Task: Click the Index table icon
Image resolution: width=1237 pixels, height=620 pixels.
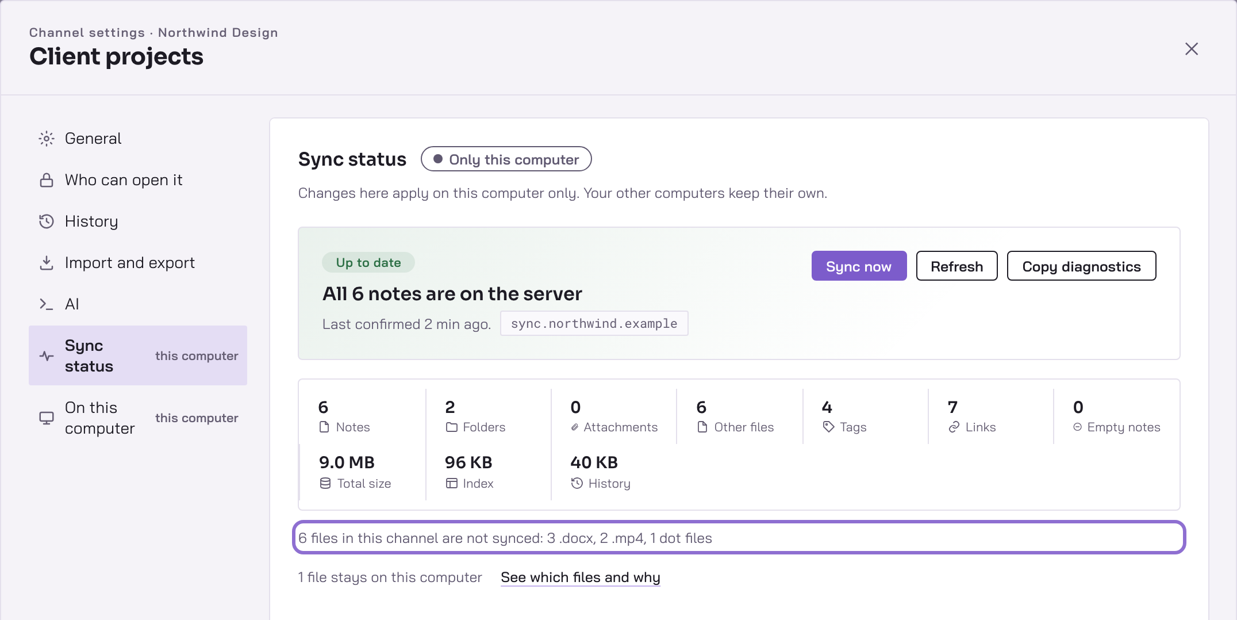Action: [452, 484]
